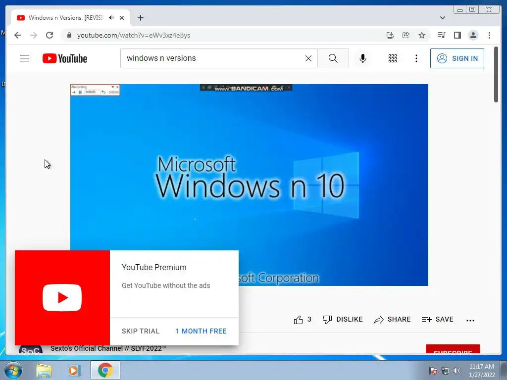Run search with magnifier button
The width and height of the screenshot is (507, 380).
(333, 58)
